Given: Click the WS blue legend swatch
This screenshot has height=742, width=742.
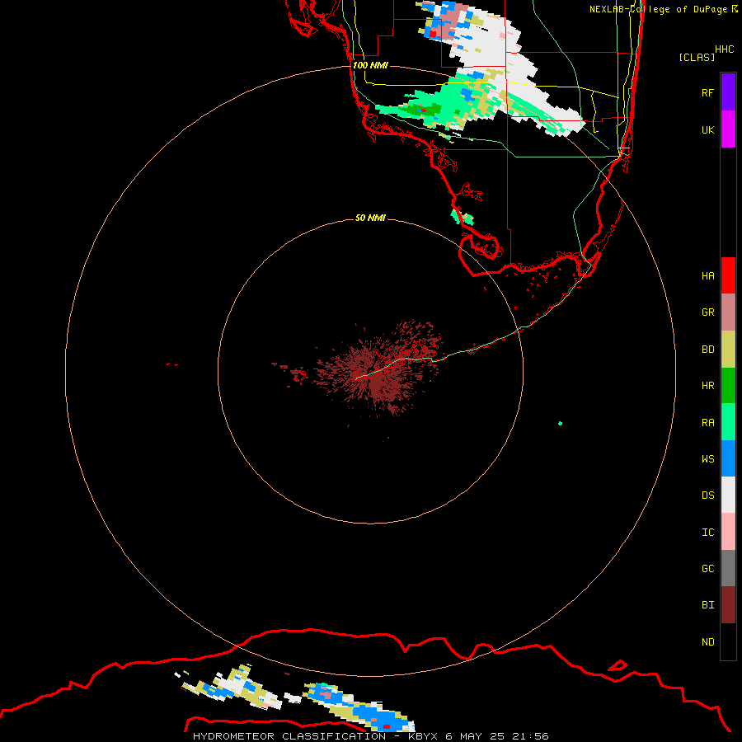Looking at the screenshot, I should (x=728, y=458).
